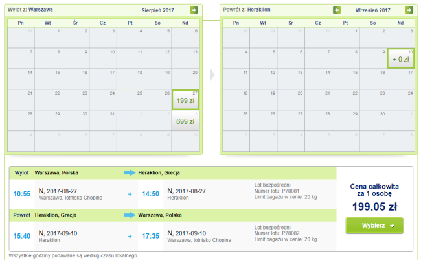This screenshot has width=421, height=260.
Task: Go to next month in departure calendar
Action: click(194, 10)
